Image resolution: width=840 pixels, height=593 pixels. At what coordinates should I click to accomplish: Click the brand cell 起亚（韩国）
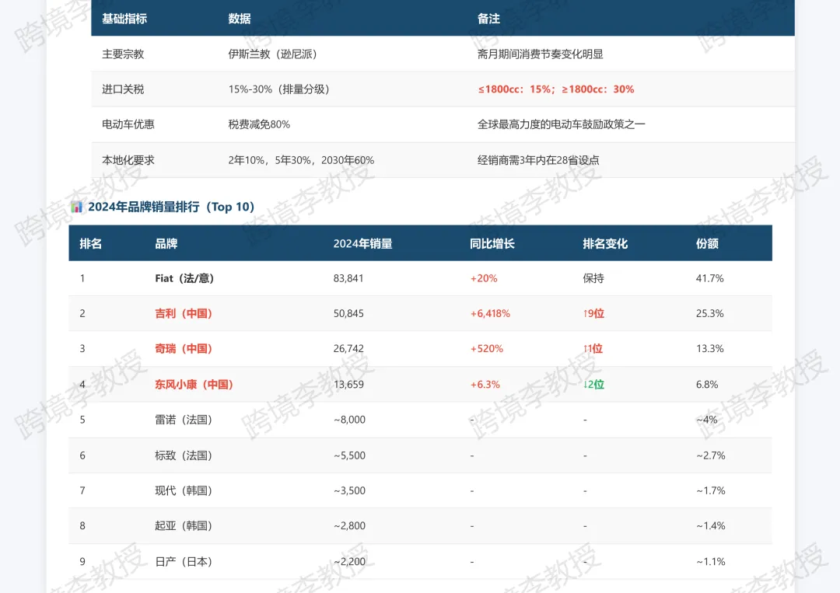coord(184,525)
